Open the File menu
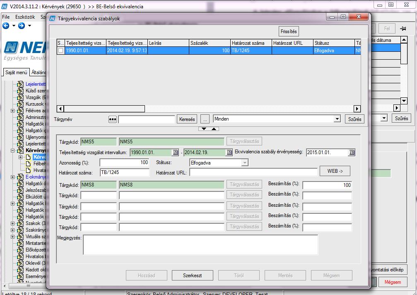The width and height of the screenshot is (417, 295). [x=6, y=17]
